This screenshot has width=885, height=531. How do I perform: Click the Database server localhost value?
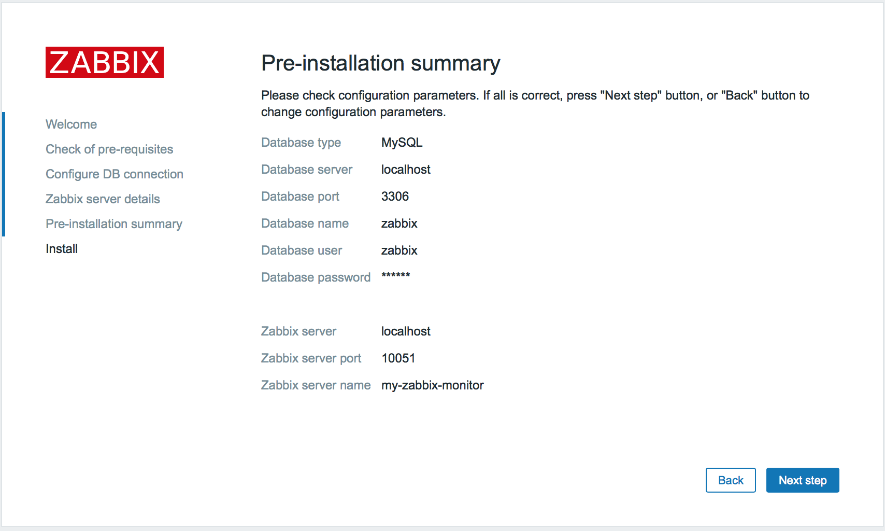pos(406,170)
